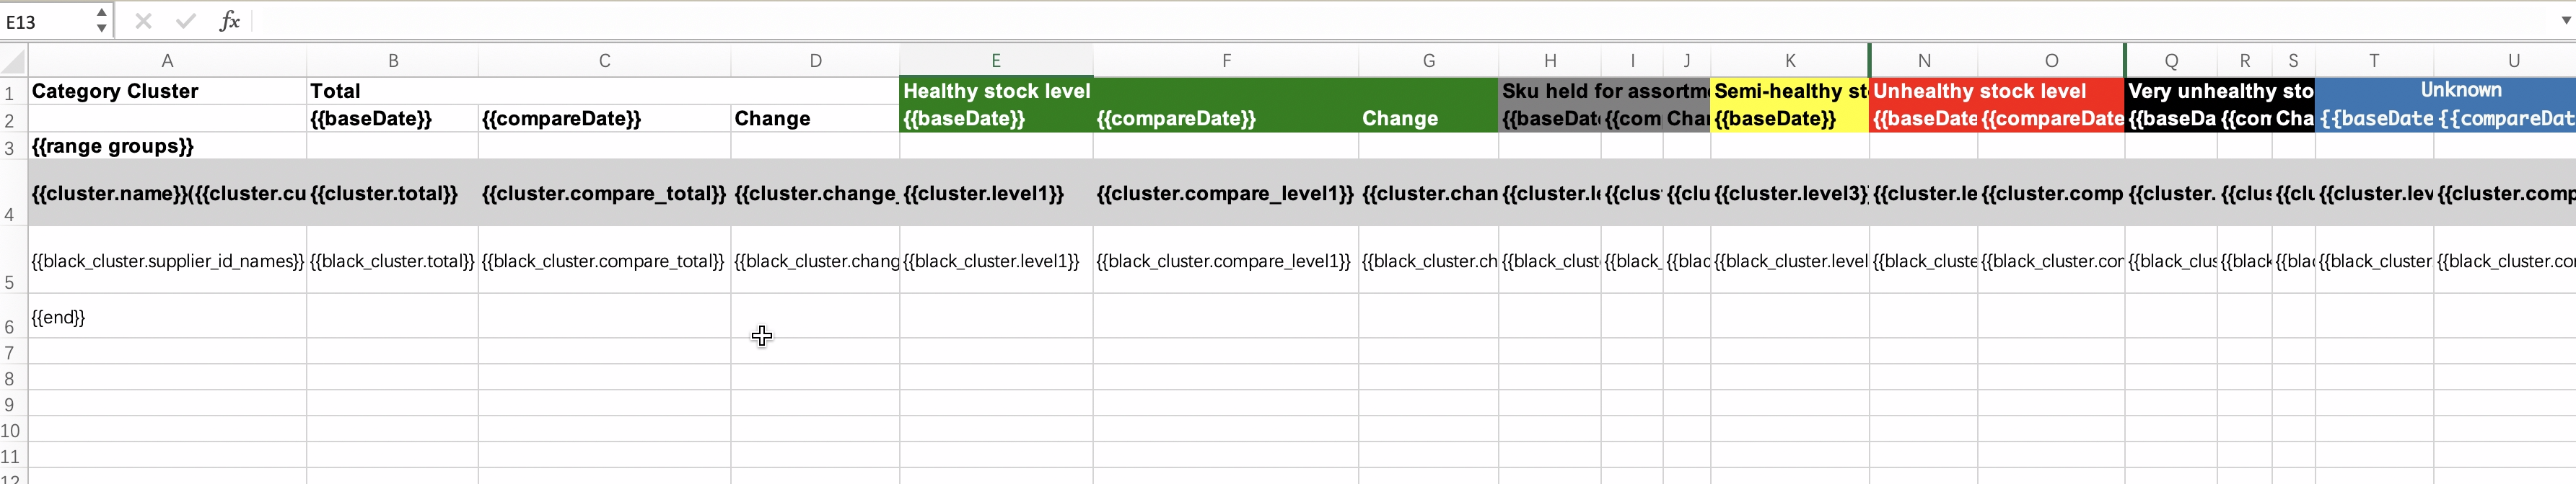This screenshot has width=2576, height=484.
Task: Select green "Healthy stock level" header cell
Action: [x=996, y=91]
